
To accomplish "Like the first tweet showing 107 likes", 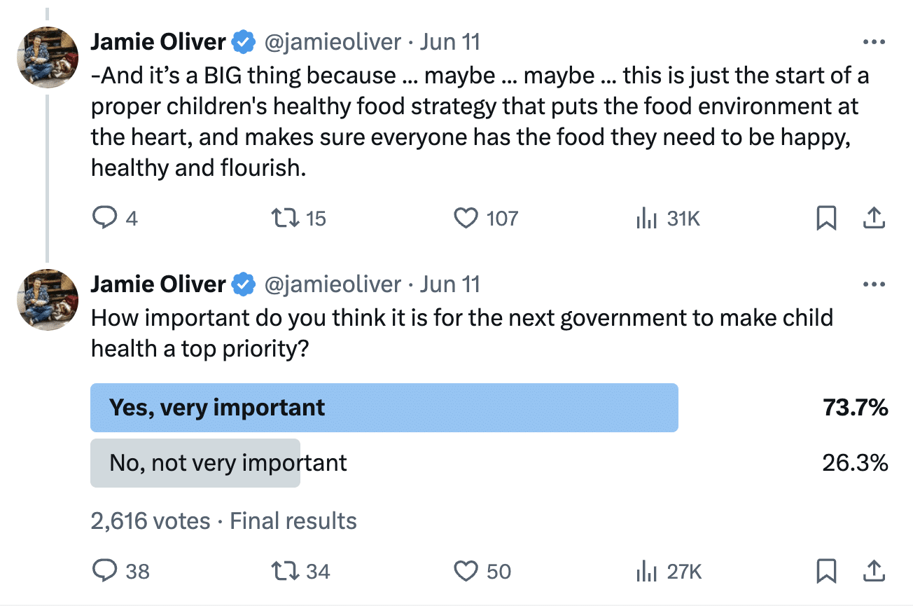I will pos(465,218).
